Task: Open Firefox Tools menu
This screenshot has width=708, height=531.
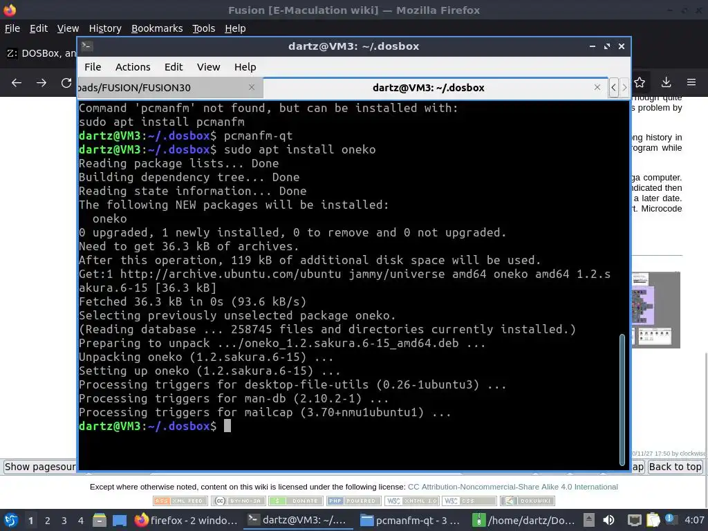Action: pyautogui.click(x=203, y=28)
